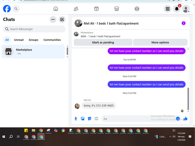
Task: Click the choose sticker icon
Action: coord(89,119)
